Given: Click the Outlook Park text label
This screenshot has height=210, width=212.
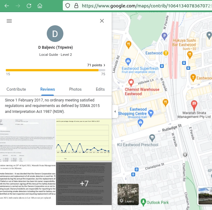Looking at the screenshot, I should [x=158, y=203].
